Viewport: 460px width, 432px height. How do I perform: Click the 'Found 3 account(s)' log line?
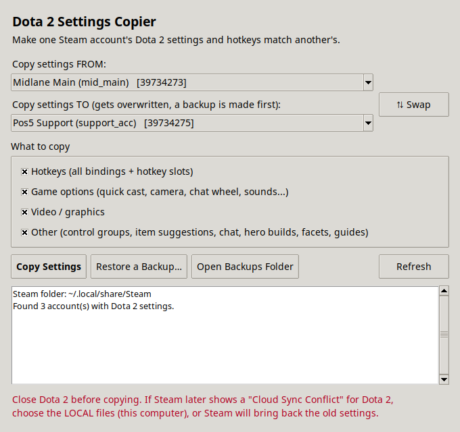[x=93, y=306]
